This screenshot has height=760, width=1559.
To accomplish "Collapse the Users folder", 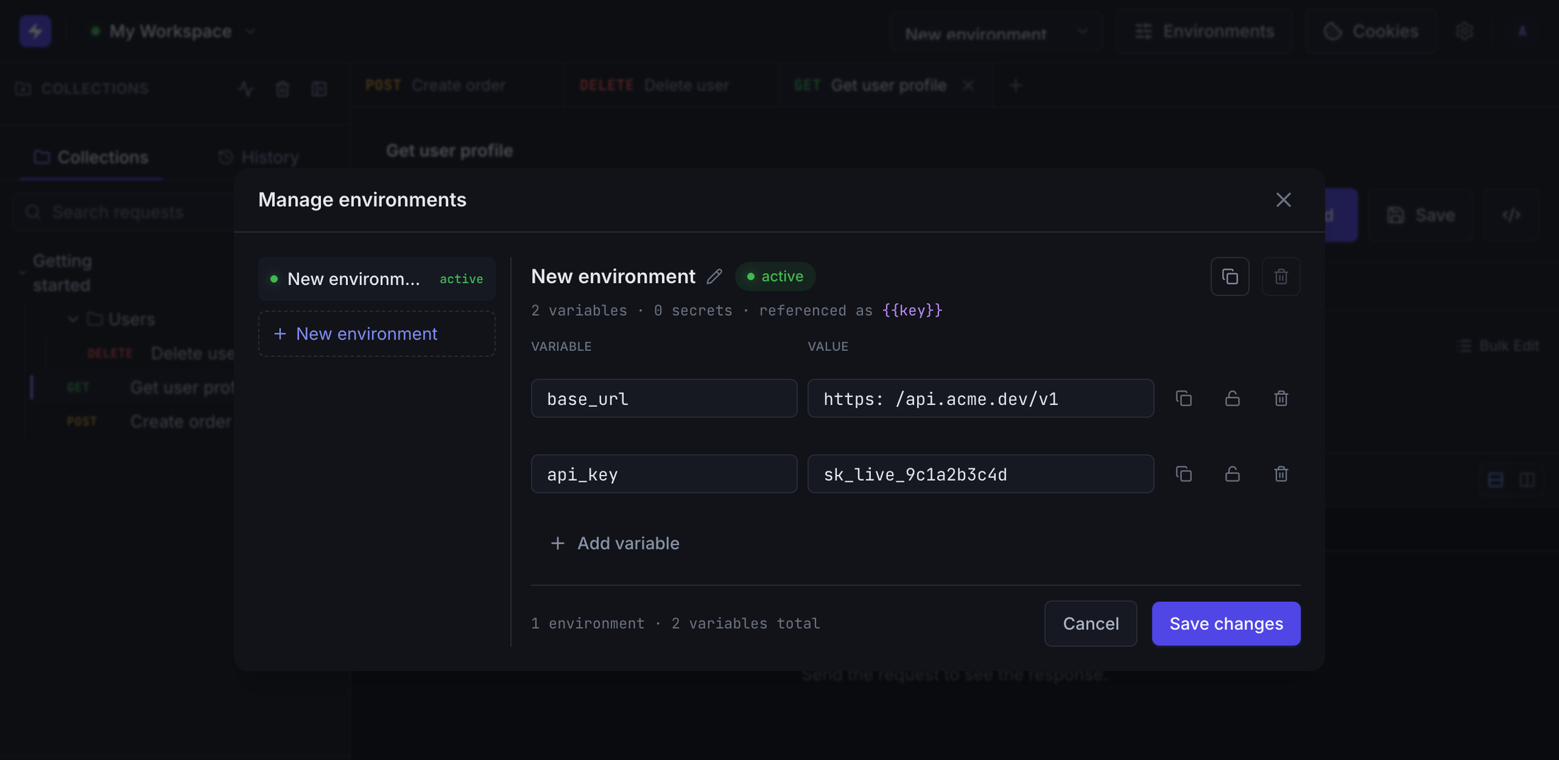I will (73, 320).
